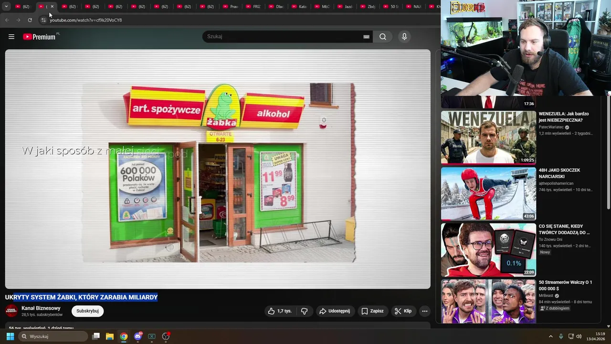Viewport: 611px width, 344px height.
Task: Click the search magnifier button
Action: 383,37
